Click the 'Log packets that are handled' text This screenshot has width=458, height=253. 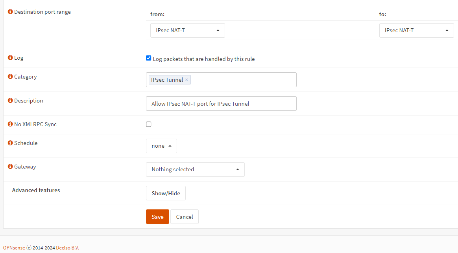coord(203,59)
